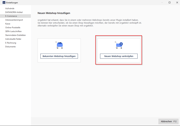Select Individuelle Felder entry
This screenshot has height=126, width=180.
coord(13,39)
